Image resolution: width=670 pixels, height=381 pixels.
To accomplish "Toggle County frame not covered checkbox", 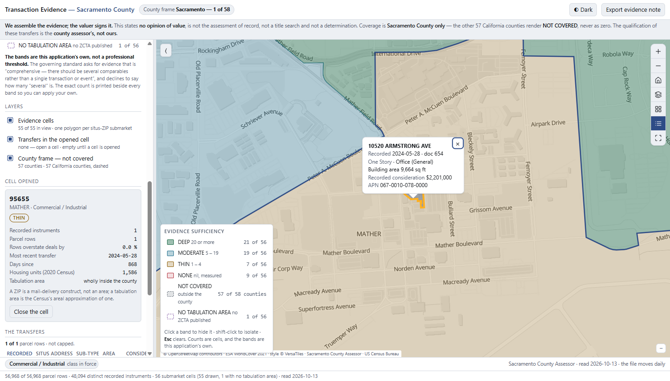I will coord(10,158).
